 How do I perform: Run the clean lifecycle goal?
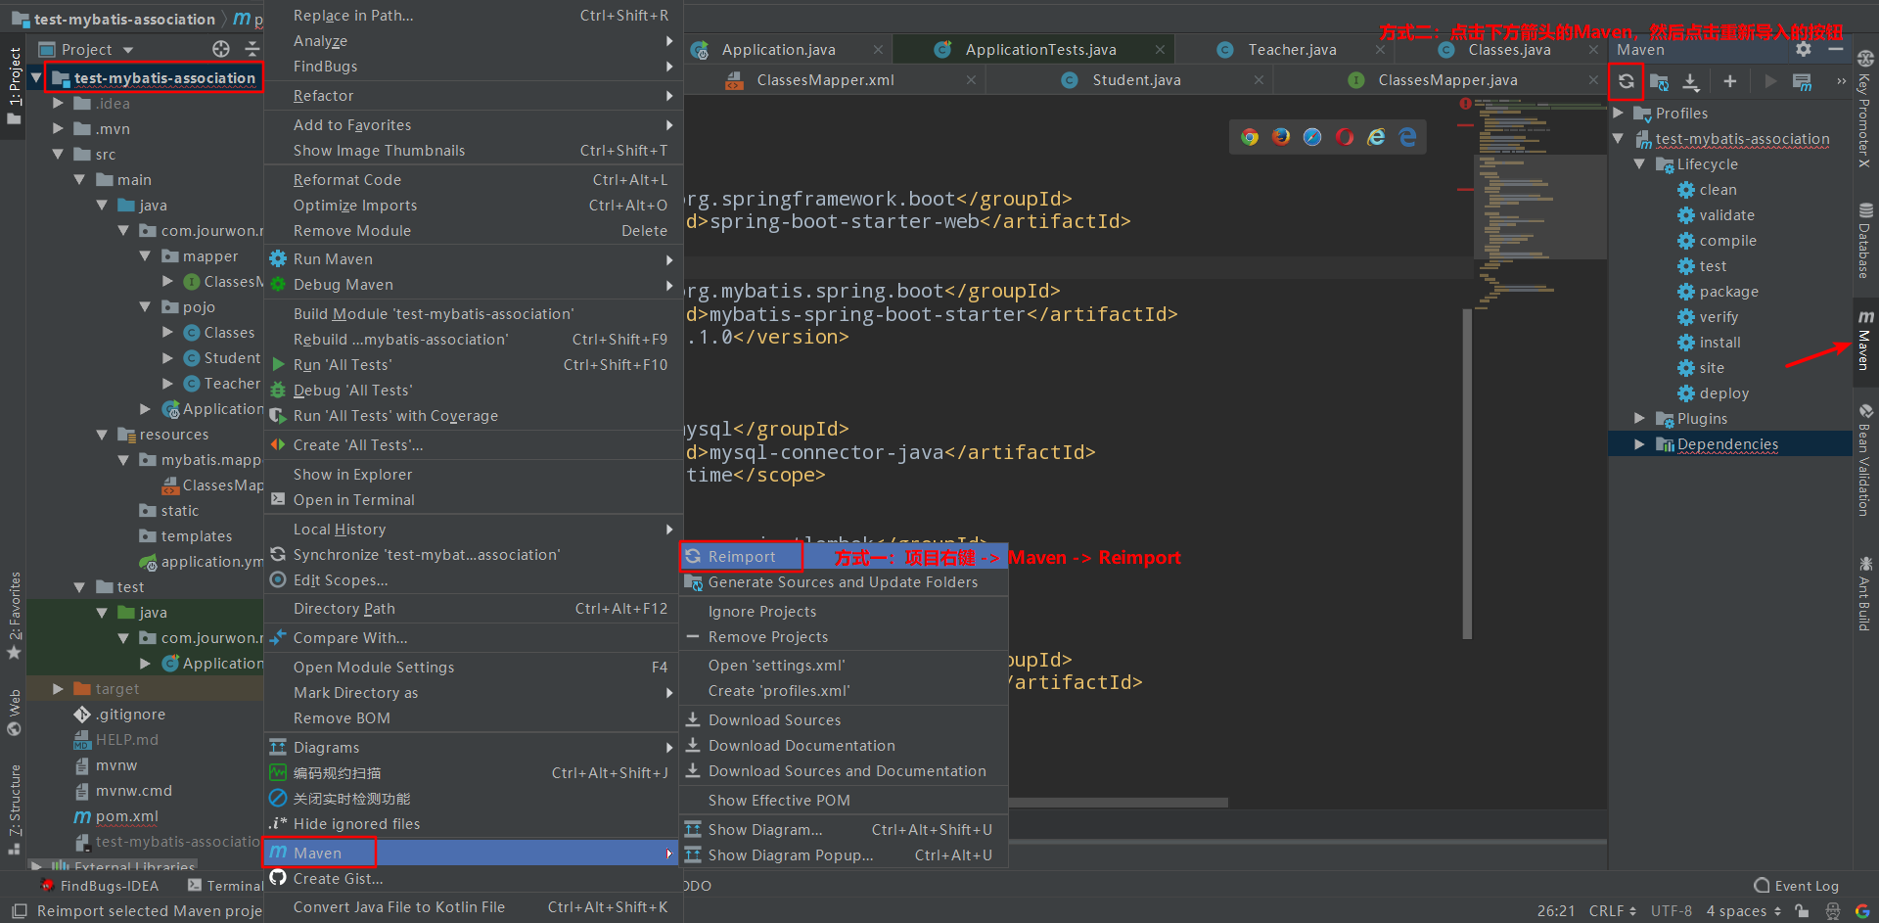1718,190
